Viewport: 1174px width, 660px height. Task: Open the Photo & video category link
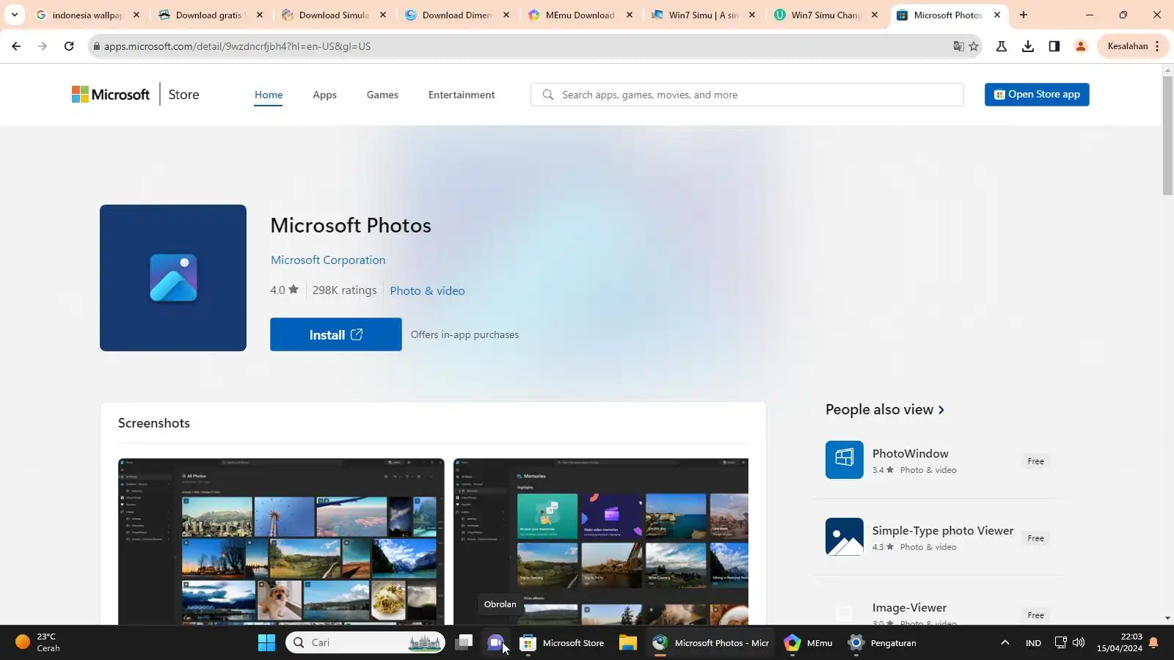[x=427, y=290]
